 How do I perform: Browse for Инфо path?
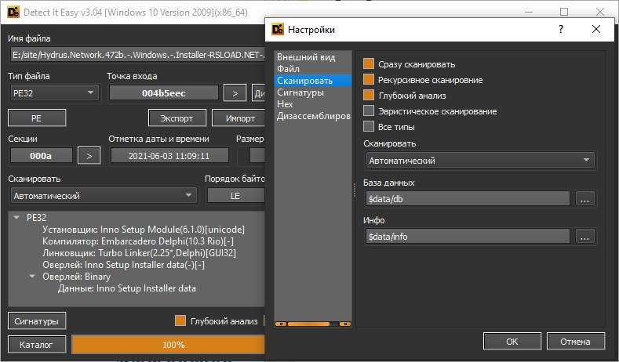coord(585,236)
